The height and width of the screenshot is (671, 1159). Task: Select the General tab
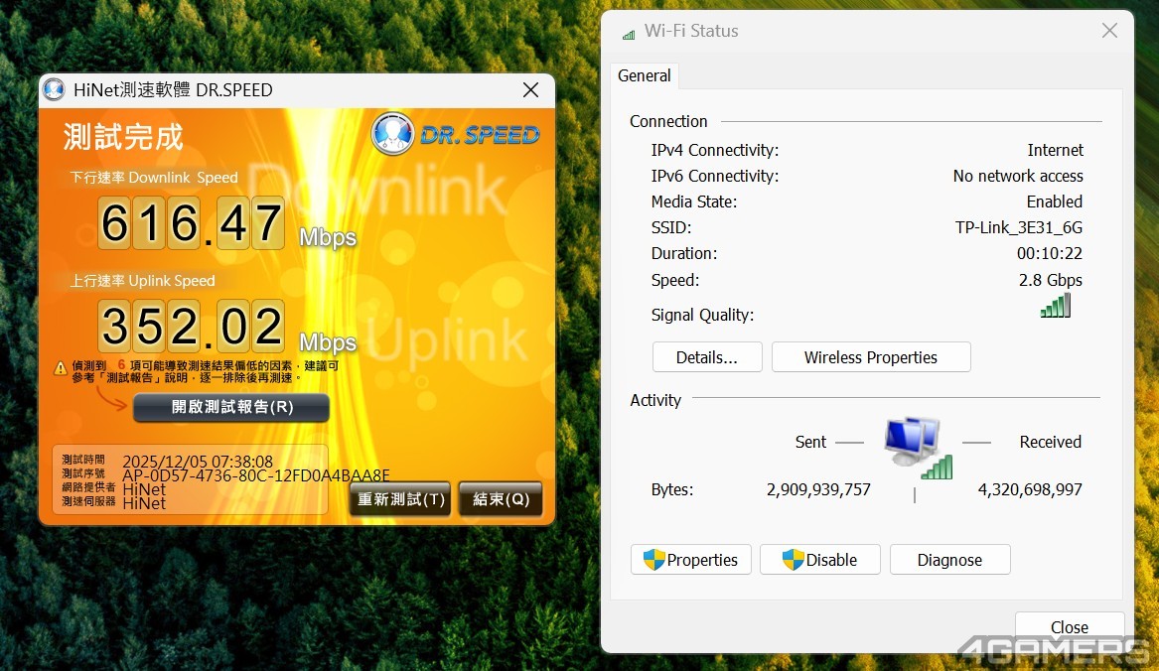point(645,76)
